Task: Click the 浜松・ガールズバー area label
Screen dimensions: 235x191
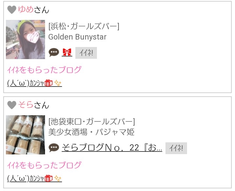Action: [x=84, y=26]
